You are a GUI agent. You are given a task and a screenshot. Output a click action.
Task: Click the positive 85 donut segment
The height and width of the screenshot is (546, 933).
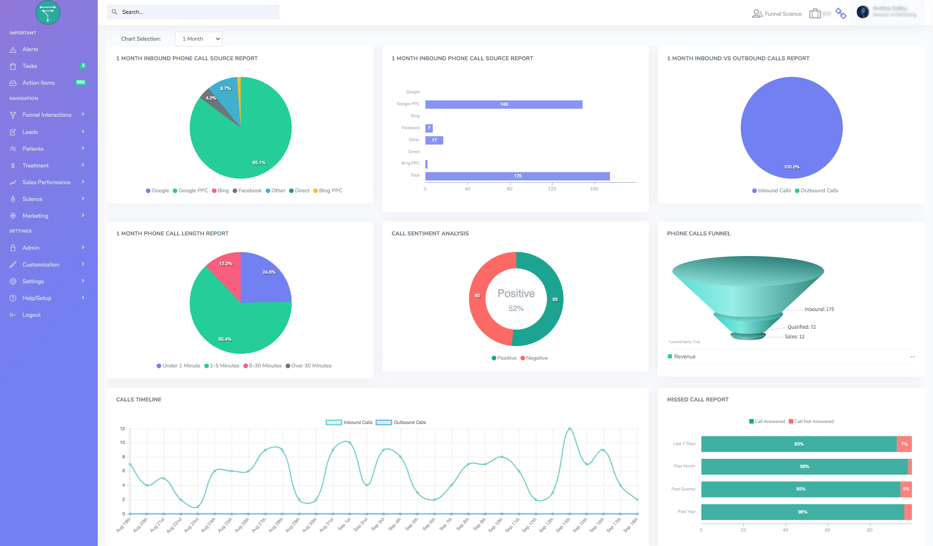click(554, 300)
